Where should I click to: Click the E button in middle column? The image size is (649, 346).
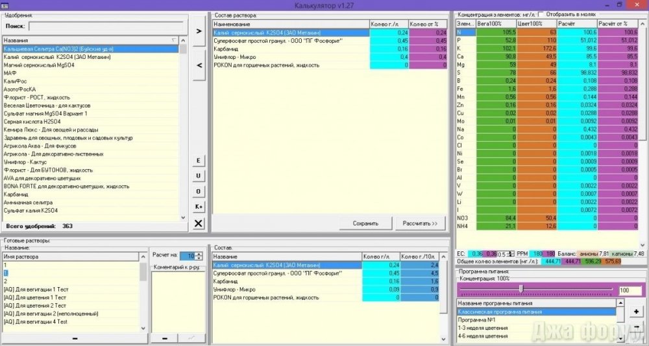click(198, 161)
